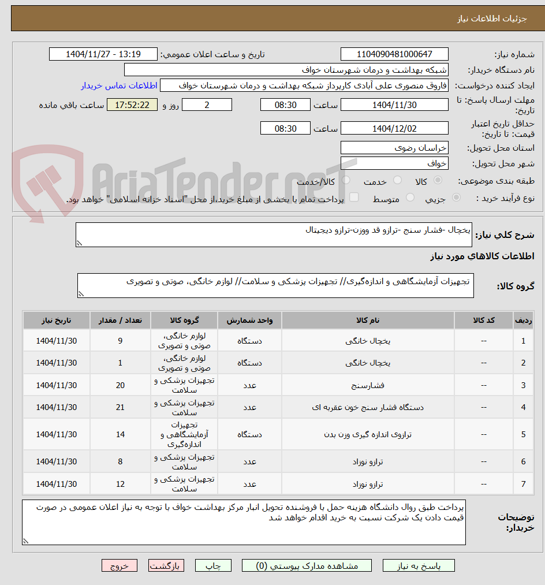Click the استان محل تحویل field خراسان رضوی
Screen dimensions: 545x585
point(394,148)
